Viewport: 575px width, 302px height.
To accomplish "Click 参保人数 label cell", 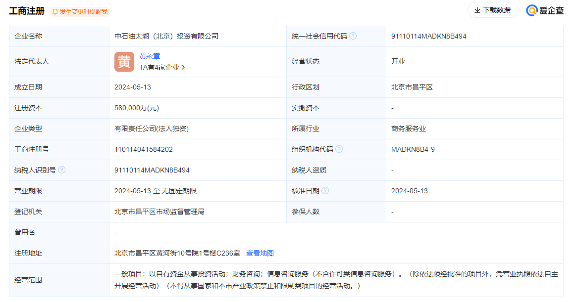I will click(x=336, y=212).
